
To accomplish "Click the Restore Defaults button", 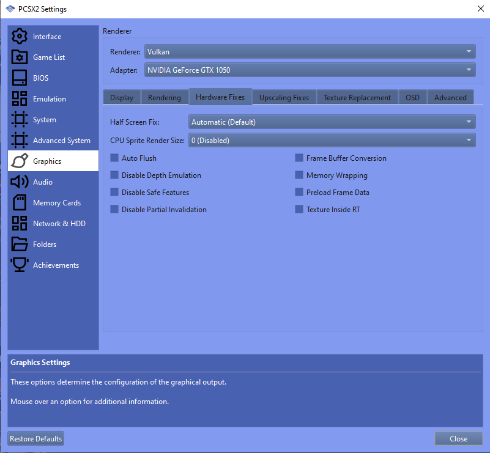I will coord(36,439).
